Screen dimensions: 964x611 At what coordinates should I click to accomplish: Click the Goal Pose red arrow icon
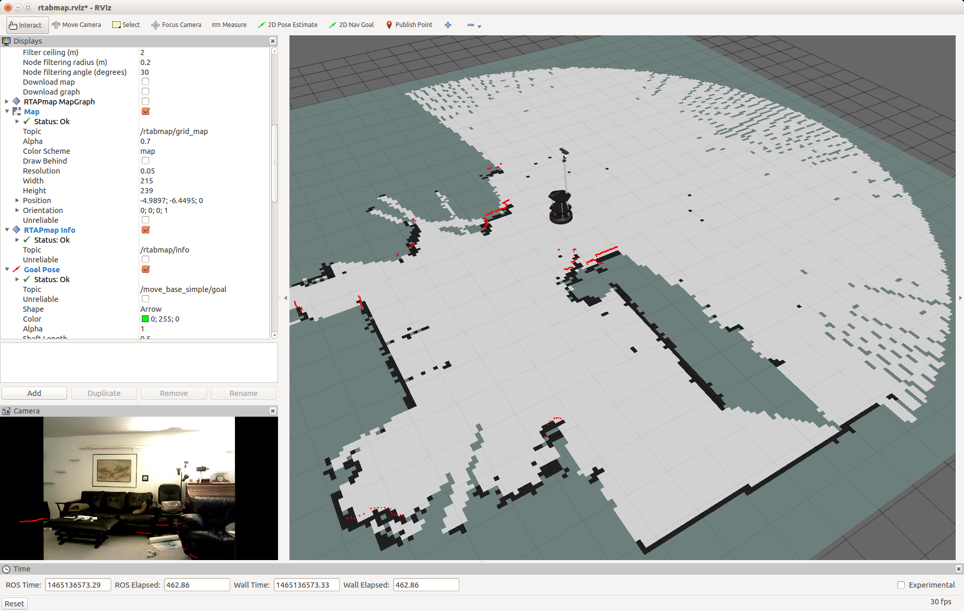[17, 270]
